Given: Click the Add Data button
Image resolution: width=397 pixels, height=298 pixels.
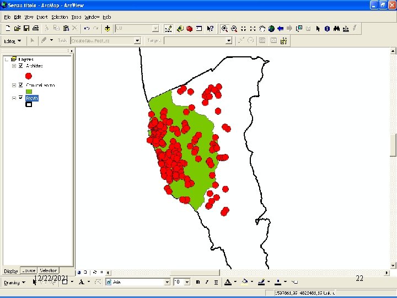Looking at the screenshot, I should click(x=107, y=28).
